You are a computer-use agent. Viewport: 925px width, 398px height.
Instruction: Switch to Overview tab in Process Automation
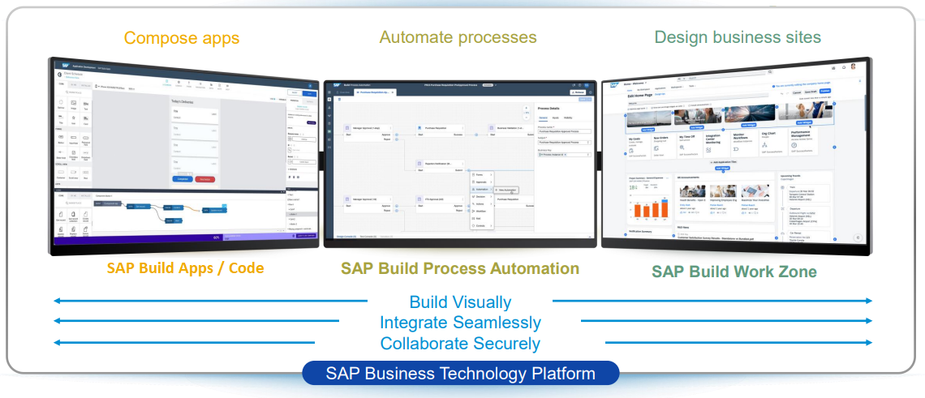point(343,92)
